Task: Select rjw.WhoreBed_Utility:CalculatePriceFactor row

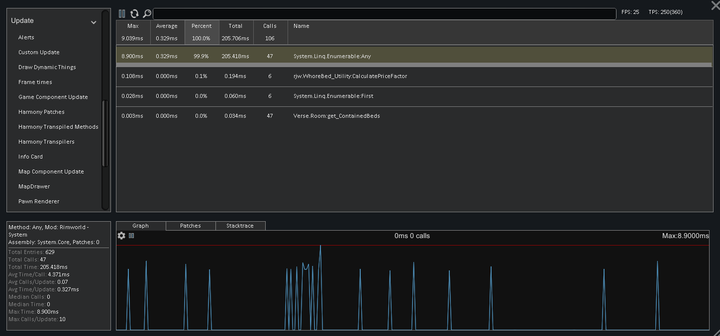Action: 414,77
